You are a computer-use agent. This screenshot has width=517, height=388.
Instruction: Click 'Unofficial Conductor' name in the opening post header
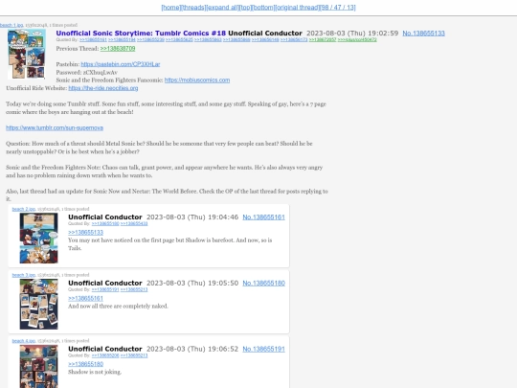coord(265,34)
